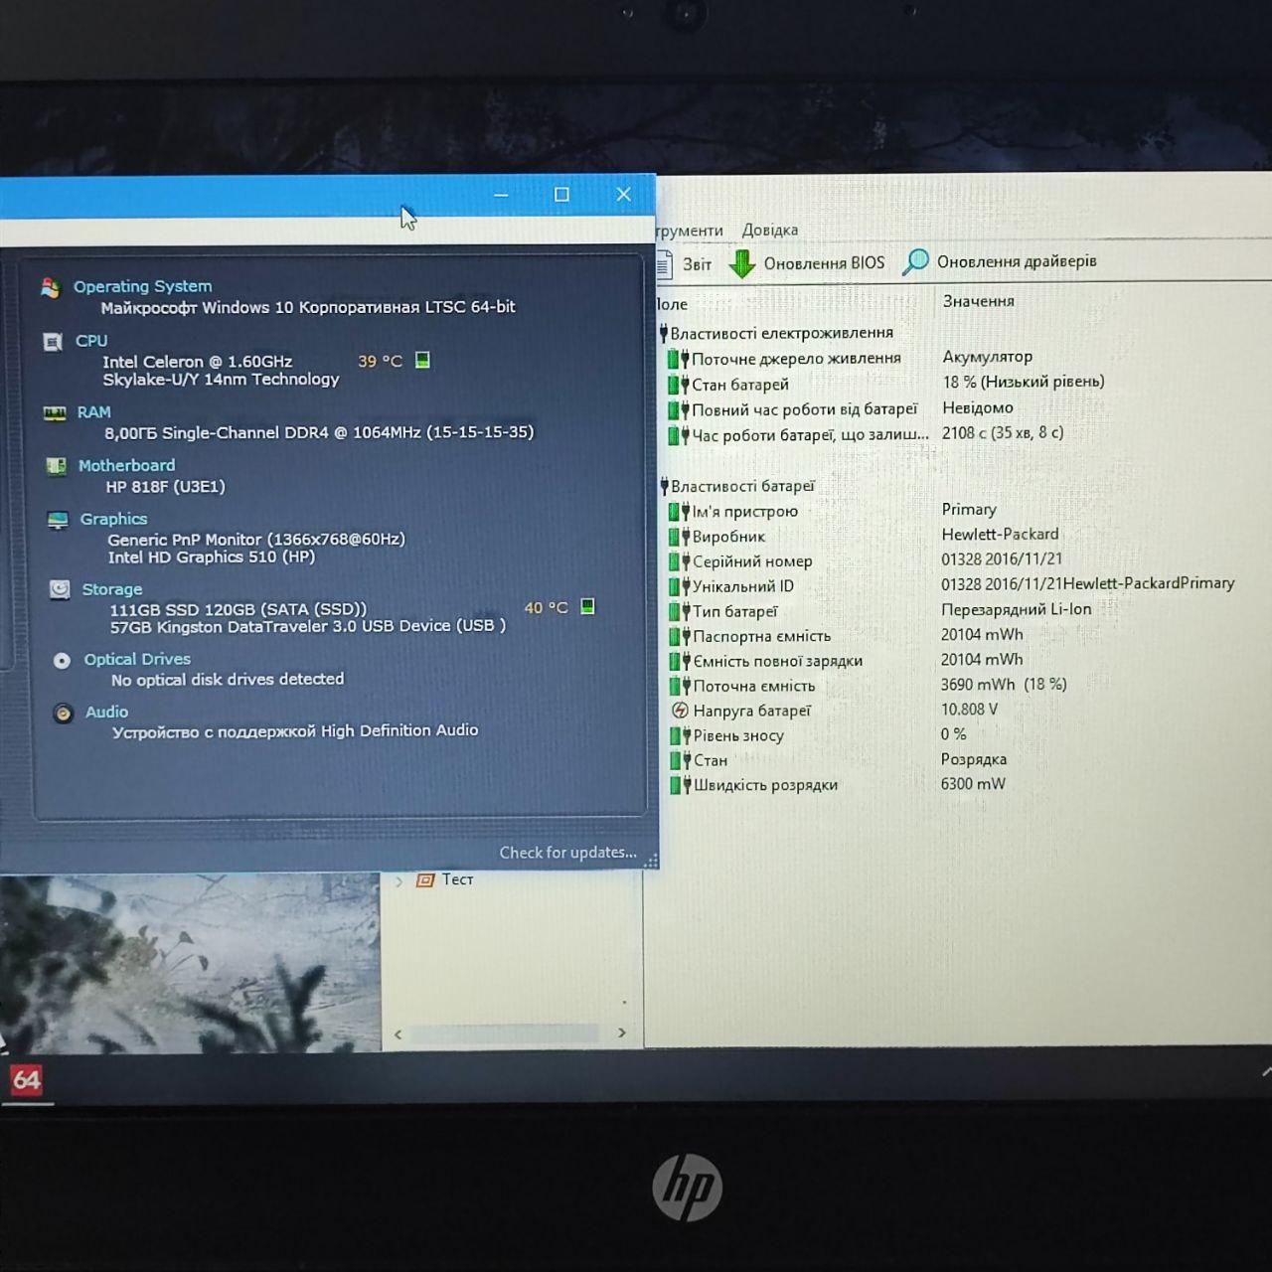1272x1272 pixels.
Task: Open the Motherboard section link in Speccy
Action: [126, 465]
